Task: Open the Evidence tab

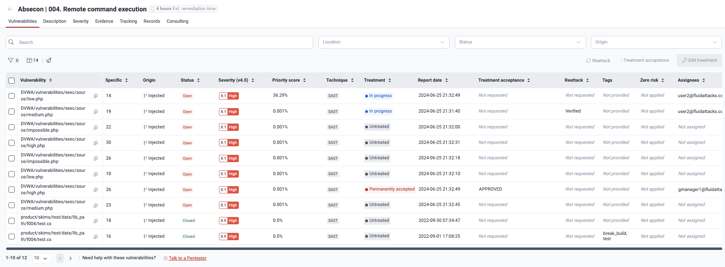Action: coord(104,21)
